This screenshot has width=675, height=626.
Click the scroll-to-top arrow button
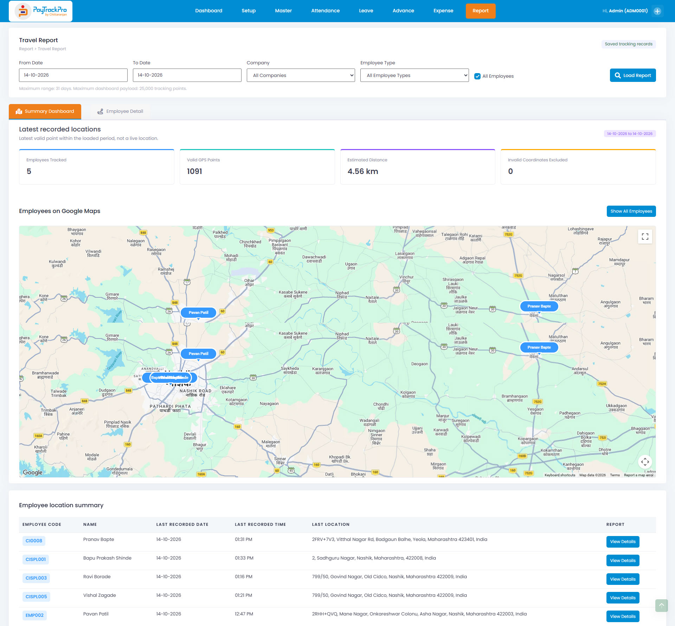click(x=661, y=605)
